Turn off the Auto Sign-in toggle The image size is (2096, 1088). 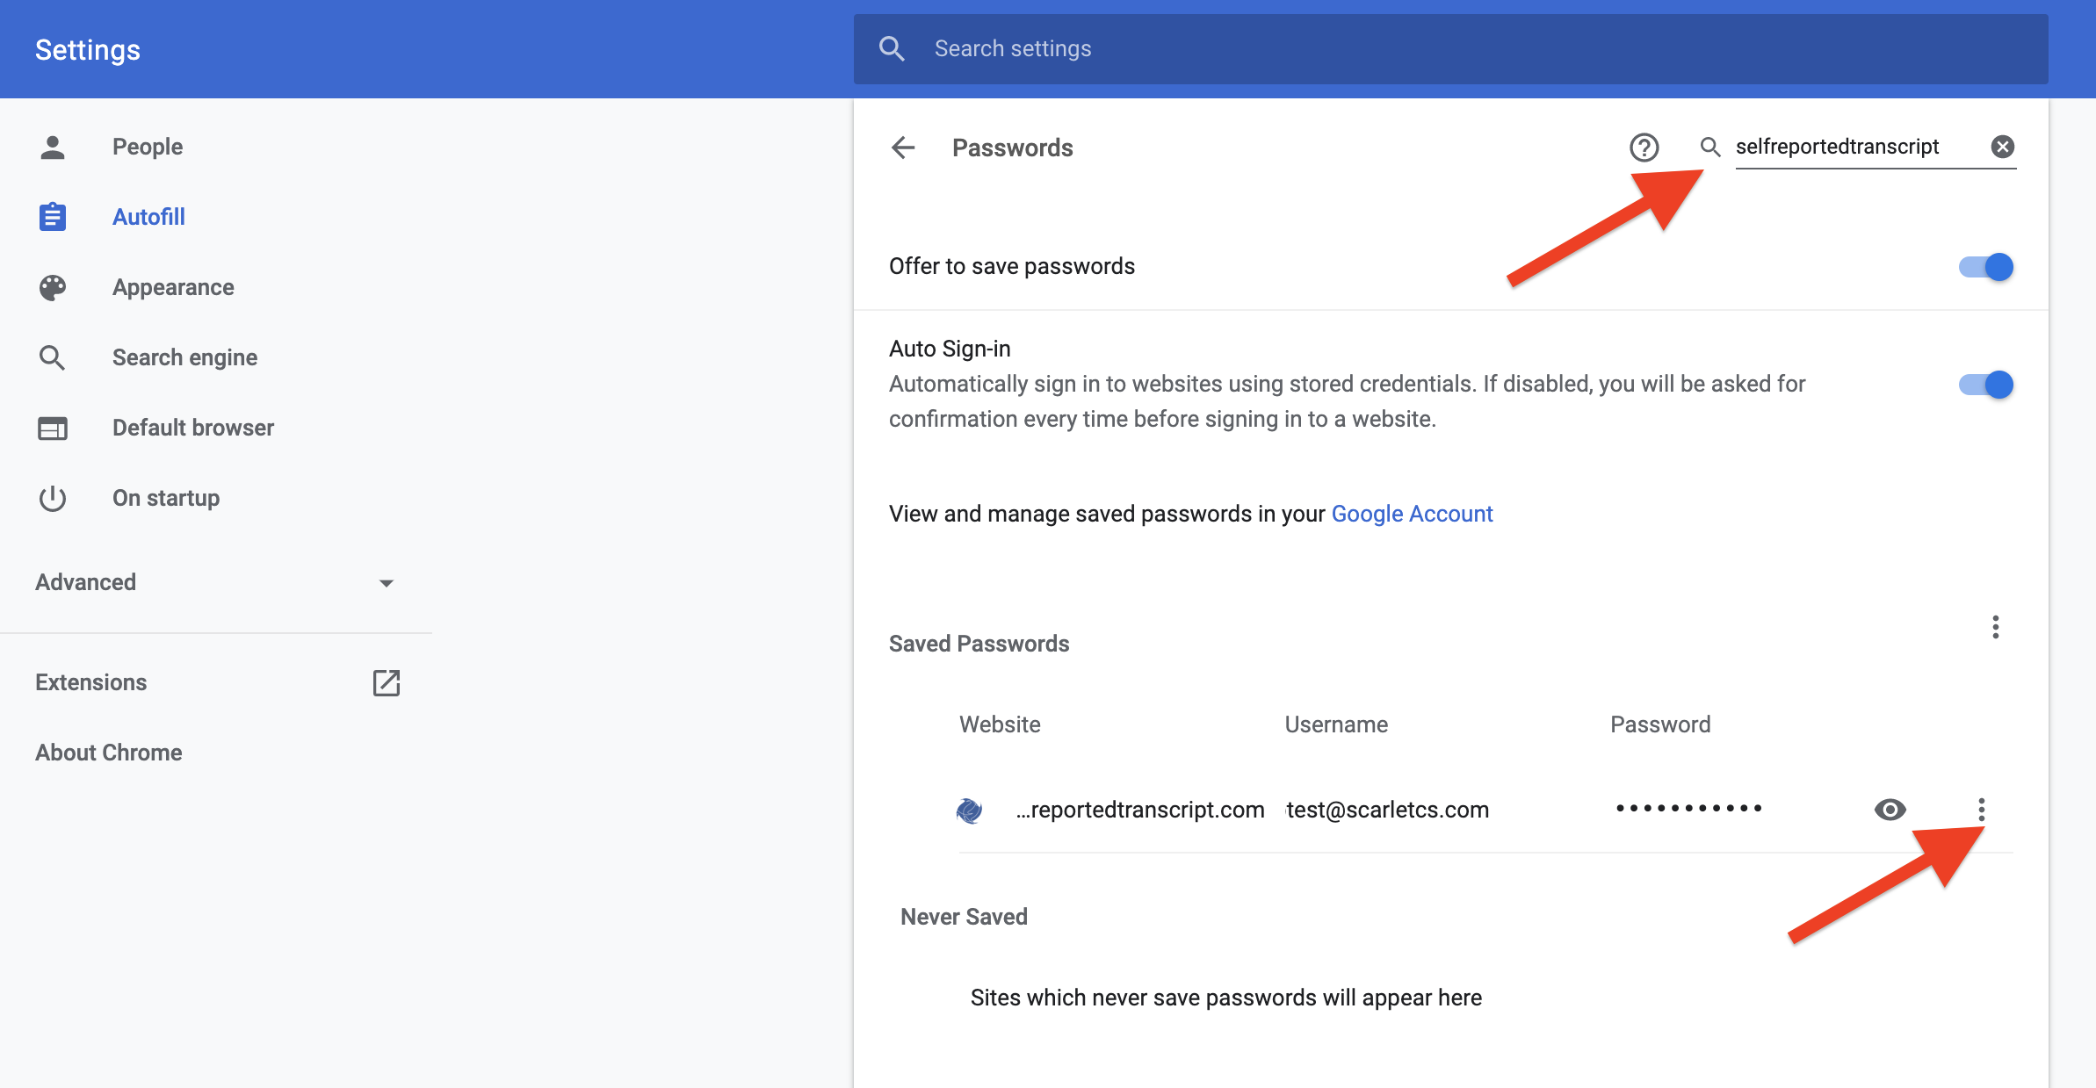pyautogui.click(x=1986, y=385)
